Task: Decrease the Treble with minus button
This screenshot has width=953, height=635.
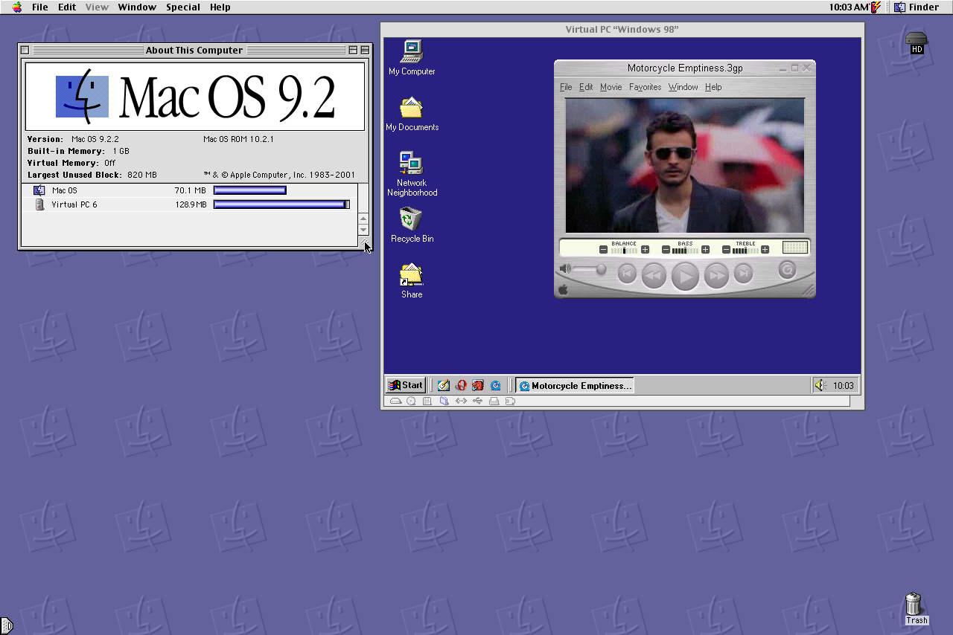Action: [x=726, y=250]
